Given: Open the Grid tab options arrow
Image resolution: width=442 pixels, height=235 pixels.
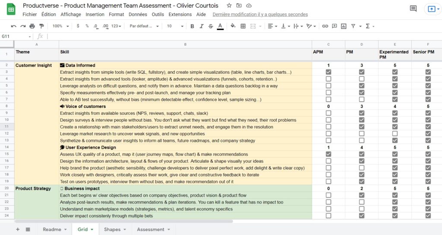Looking at the screenshot, I should 92,230.
